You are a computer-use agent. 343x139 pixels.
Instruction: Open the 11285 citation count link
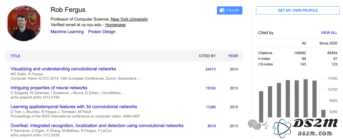(x=211, y=107)
